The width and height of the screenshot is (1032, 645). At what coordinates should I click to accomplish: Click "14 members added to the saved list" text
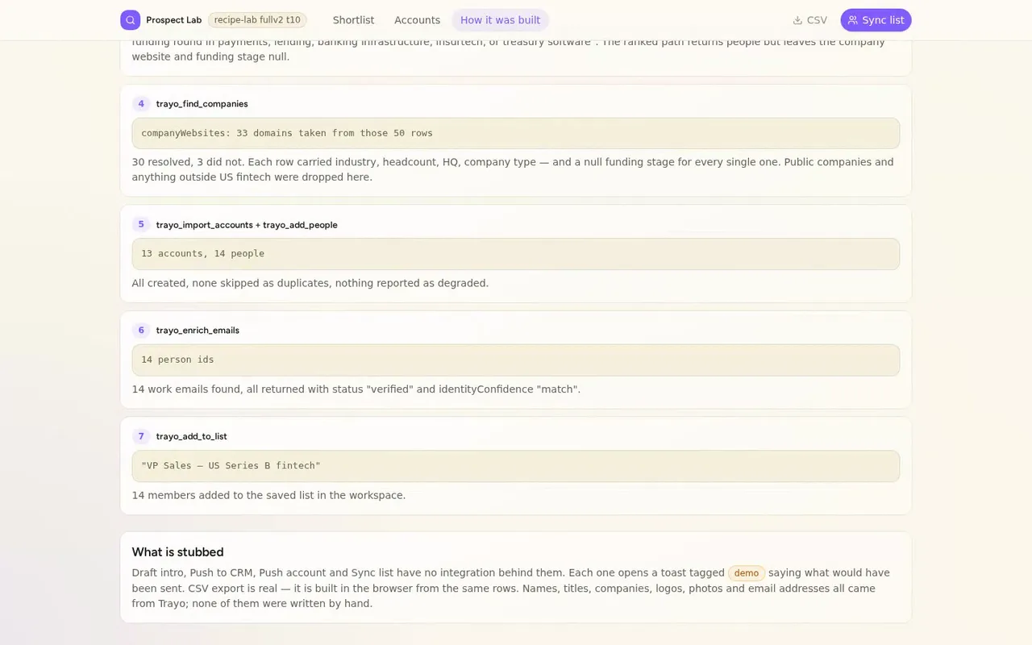(x=268, y=495)
